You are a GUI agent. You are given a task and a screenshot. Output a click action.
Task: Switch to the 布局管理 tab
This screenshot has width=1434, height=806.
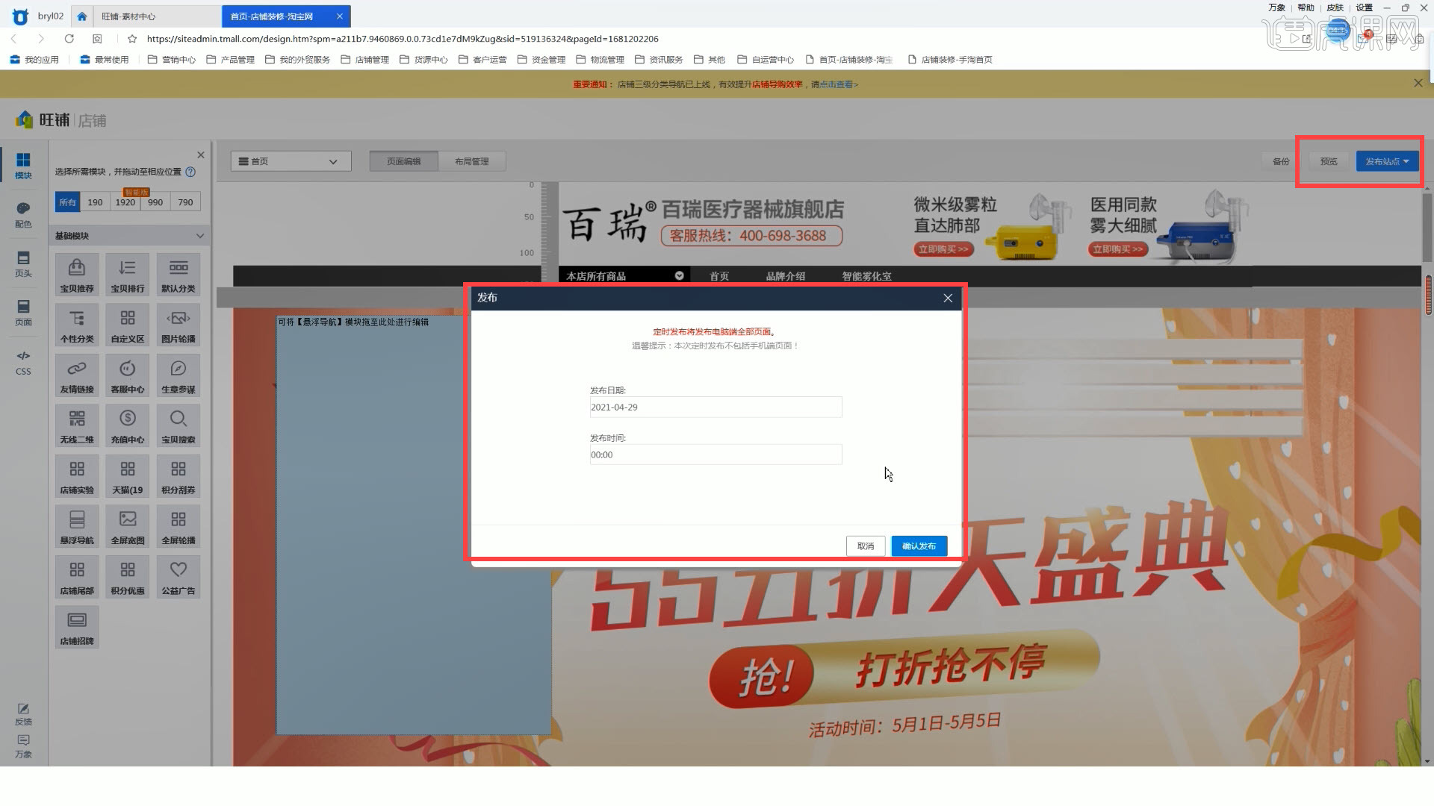click(x=472, y=161)
